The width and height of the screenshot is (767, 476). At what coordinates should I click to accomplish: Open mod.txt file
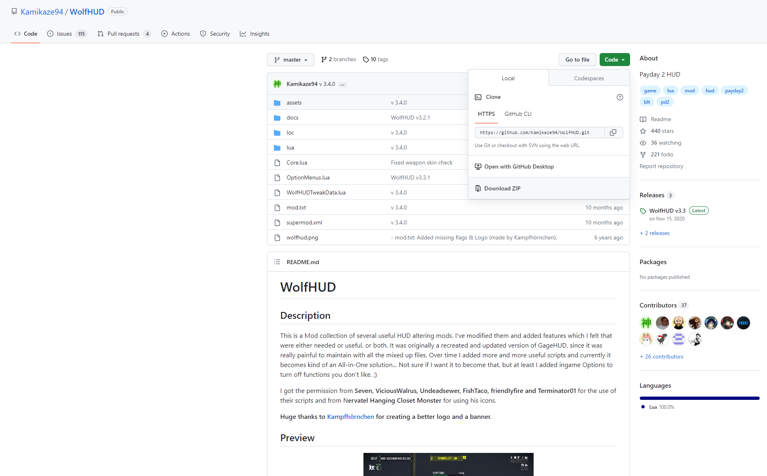click(296, 207)
